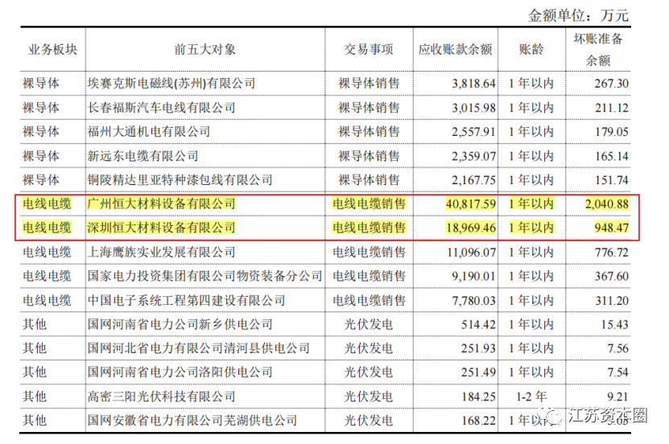Click bad debt value 151.74
This screenshot has height=444, width=669.
pyautogui.click(x=611, y=180)
